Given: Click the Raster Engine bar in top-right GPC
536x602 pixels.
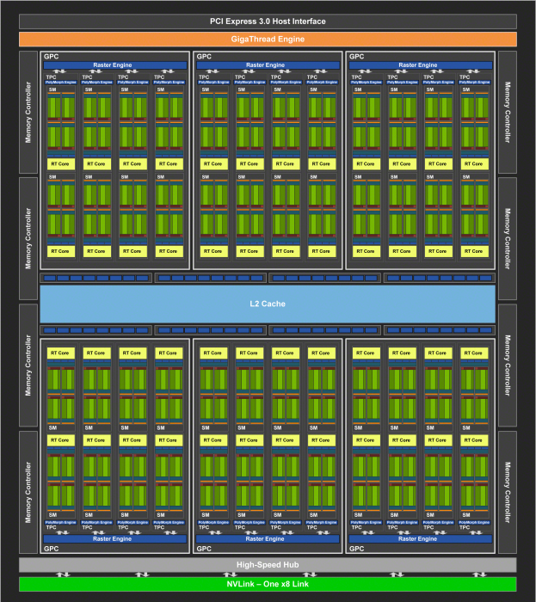Looking at the screenshot, I should pyautogui.click(x=421, y=64).
